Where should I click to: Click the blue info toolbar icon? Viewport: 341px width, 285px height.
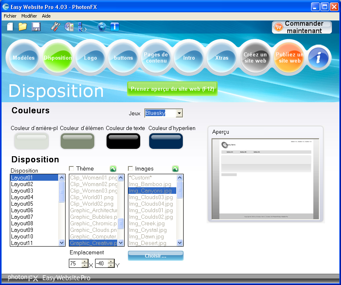point(115,27)
